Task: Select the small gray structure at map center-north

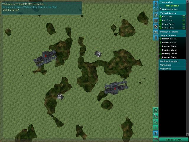Action: (x=98, y=54)
